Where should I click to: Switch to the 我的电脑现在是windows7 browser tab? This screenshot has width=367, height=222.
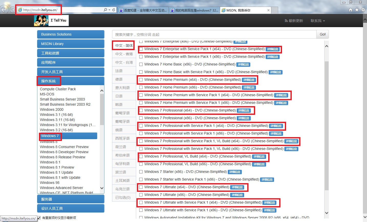(194, 10)
